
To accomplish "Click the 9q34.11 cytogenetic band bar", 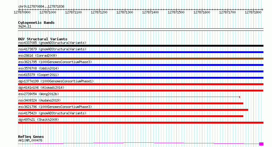I will pyautogui.click(x=141, y=30).
